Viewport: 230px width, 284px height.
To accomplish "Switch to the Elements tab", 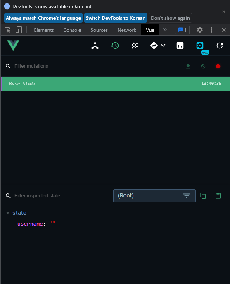I will click(44, 30).
